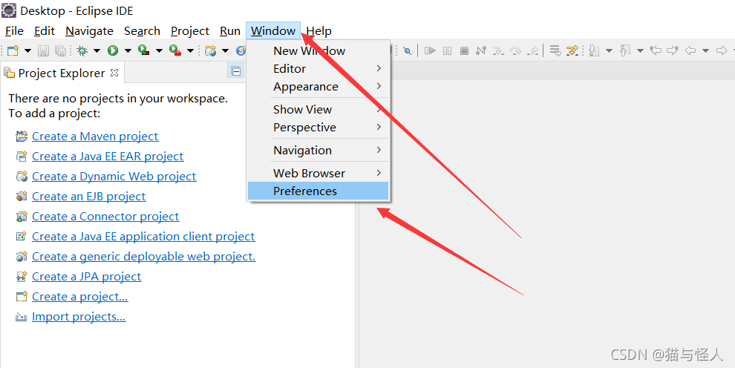Open the Project menu
The image size is (735, 368).
coord(190,31)
